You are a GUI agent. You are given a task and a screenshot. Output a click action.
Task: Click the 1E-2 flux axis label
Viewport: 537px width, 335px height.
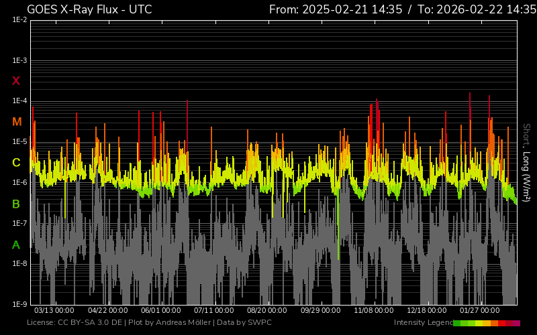click(x=19, y=20)
